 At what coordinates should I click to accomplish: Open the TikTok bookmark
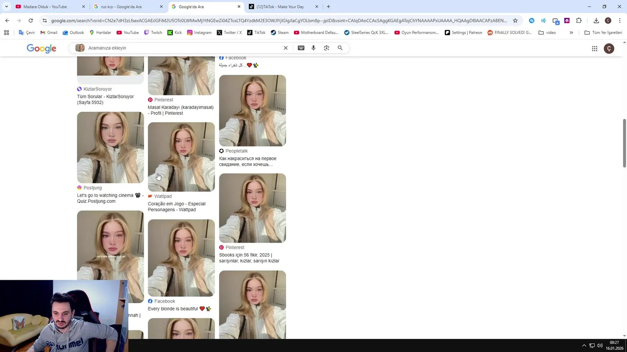[x=256, y=33]
